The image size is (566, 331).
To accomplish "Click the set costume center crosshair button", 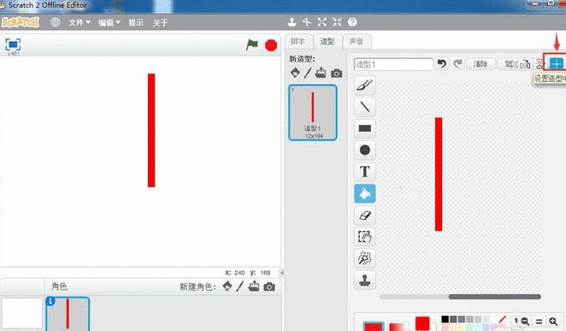I will coord(557,64).
